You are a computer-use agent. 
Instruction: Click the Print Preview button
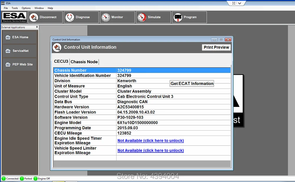216,47
